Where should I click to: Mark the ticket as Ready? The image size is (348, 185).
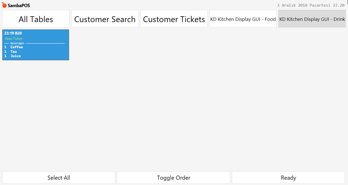[288, 178]
